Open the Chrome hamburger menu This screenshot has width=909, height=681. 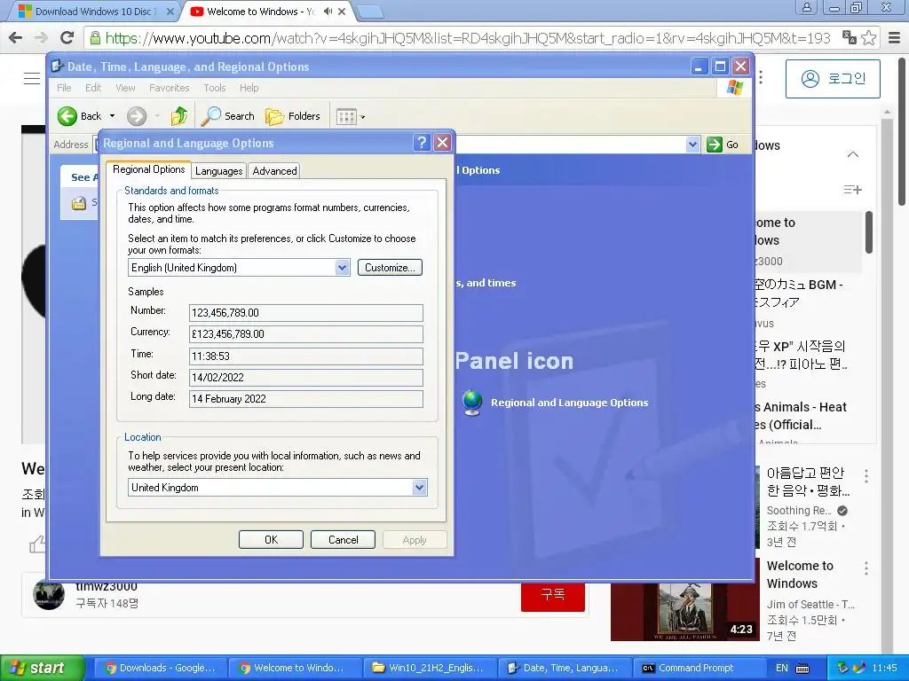[x=895, y=38]
